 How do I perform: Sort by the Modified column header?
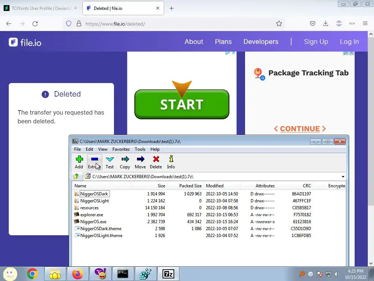222,186
